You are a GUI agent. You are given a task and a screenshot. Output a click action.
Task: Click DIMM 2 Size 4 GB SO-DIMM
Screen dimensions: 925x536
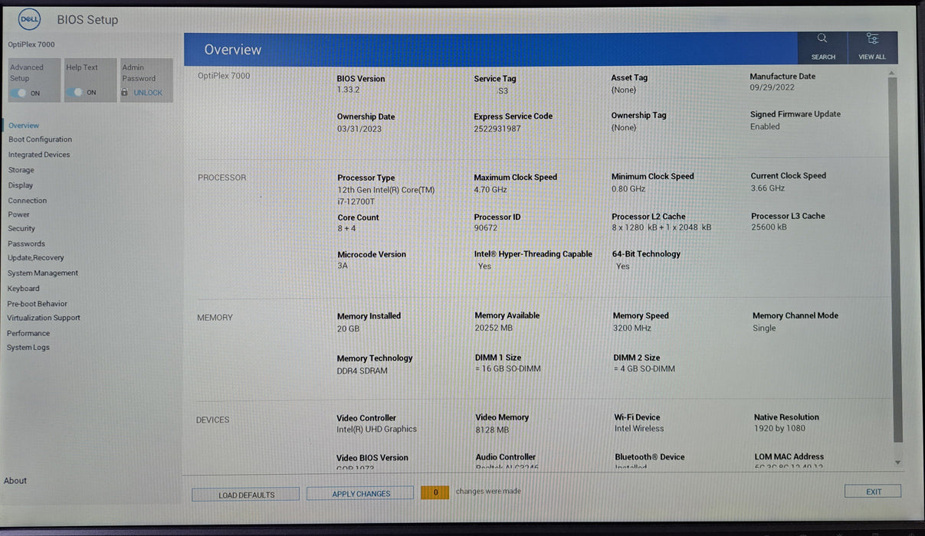[645, 369]
